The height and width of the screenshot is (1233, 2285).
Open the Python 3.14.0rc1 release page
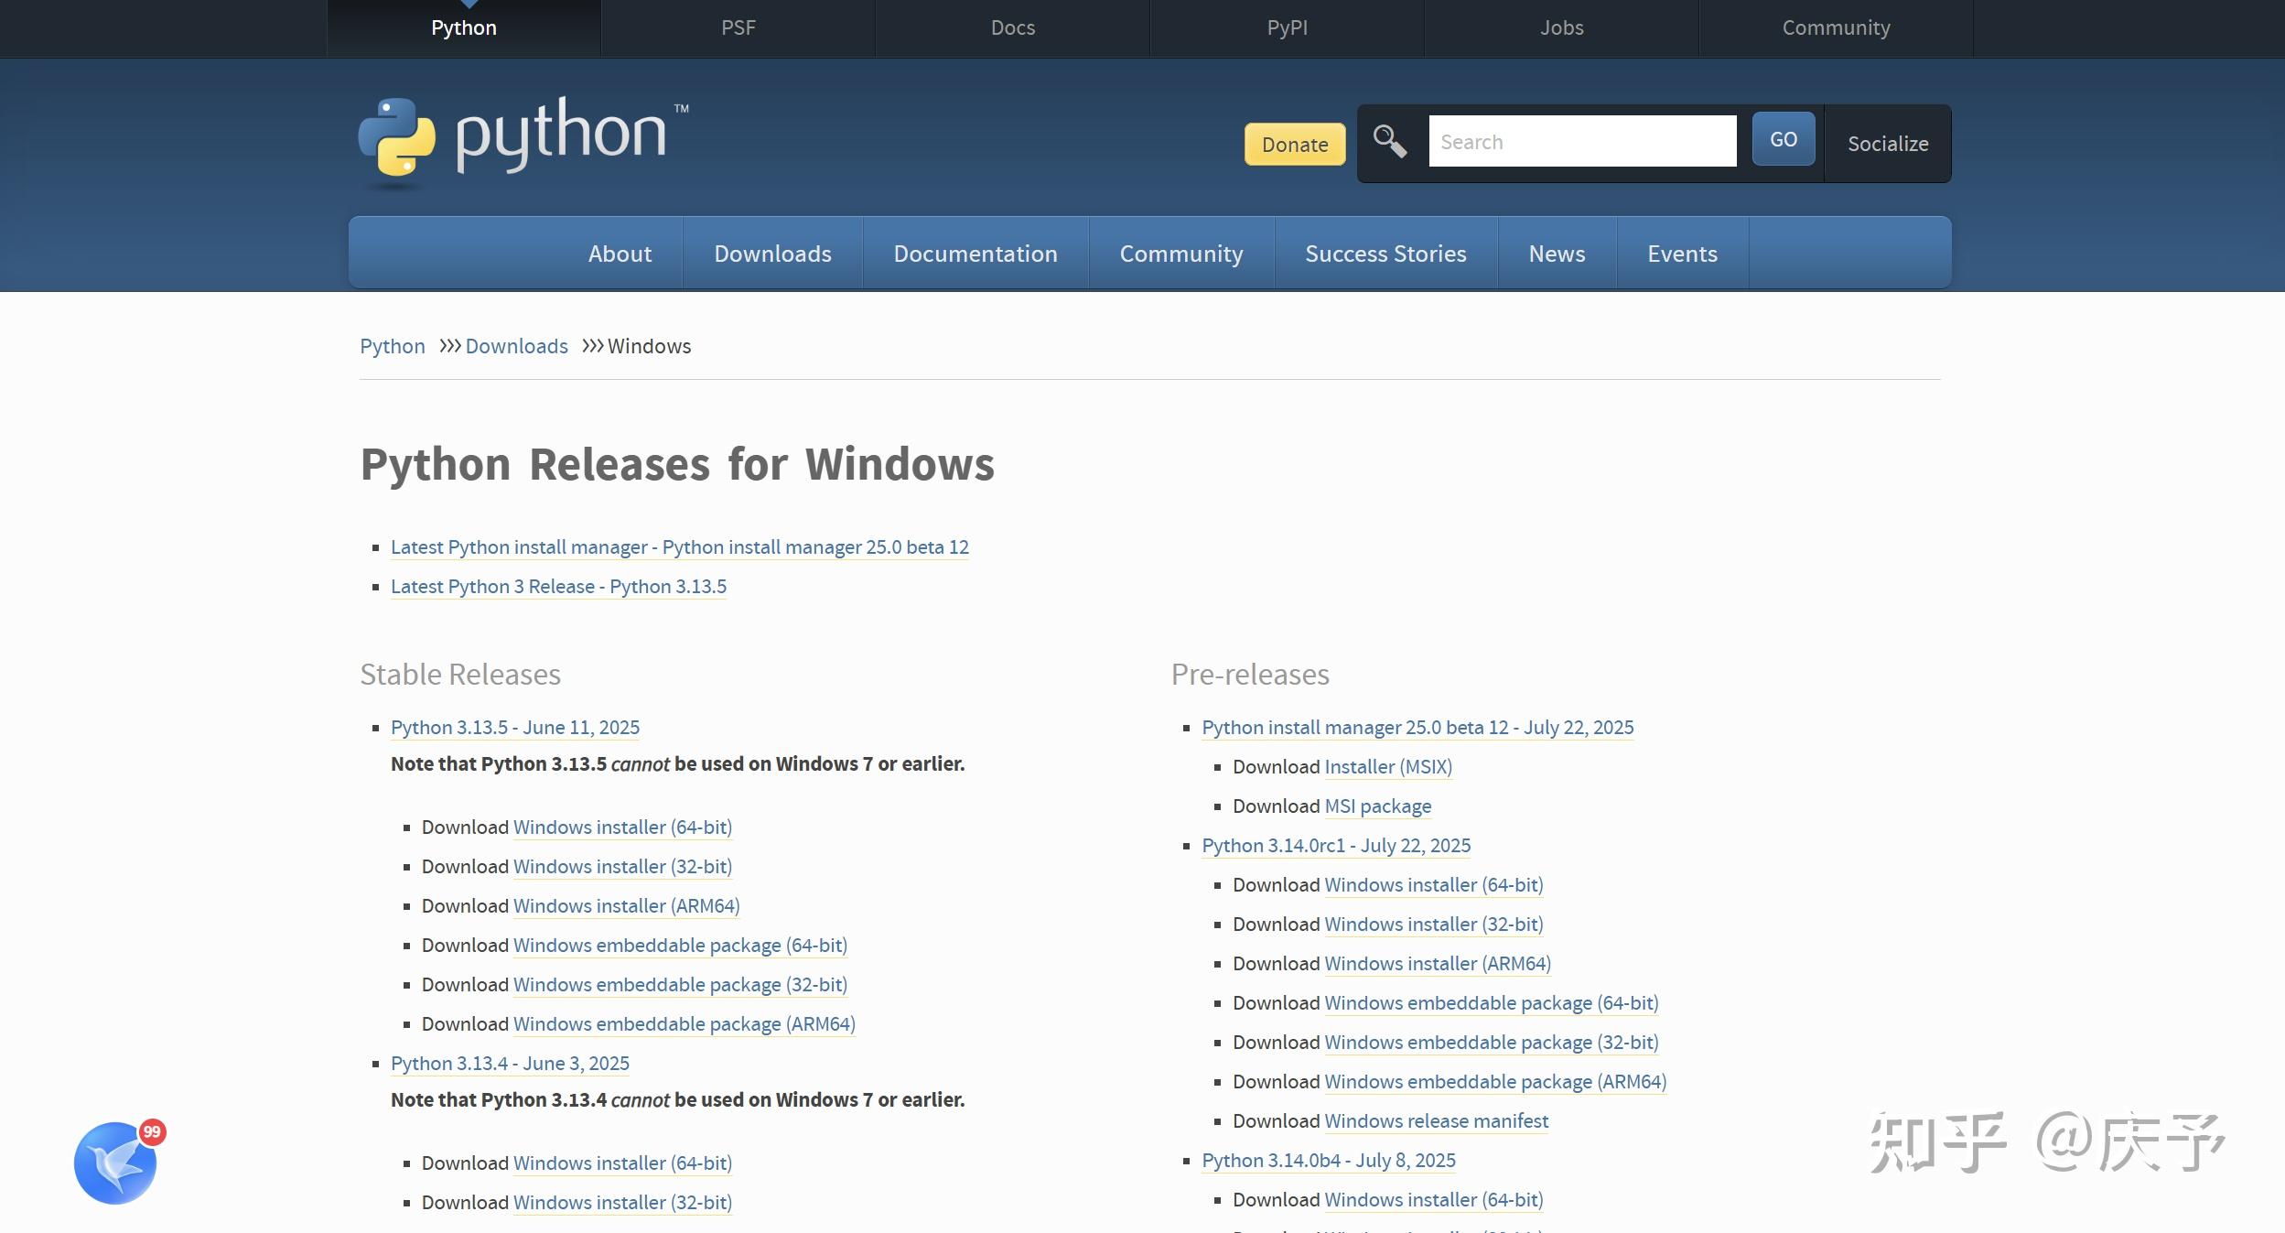point(1334,845)
